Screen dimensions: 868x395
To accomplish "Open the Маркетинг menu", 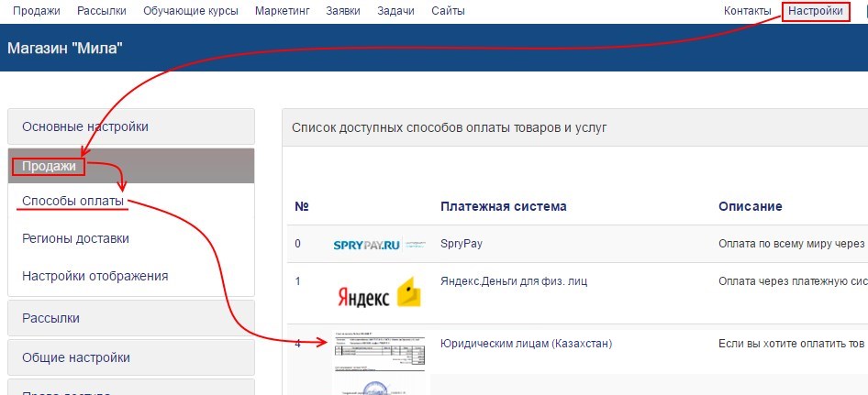I will pos(282,11).
